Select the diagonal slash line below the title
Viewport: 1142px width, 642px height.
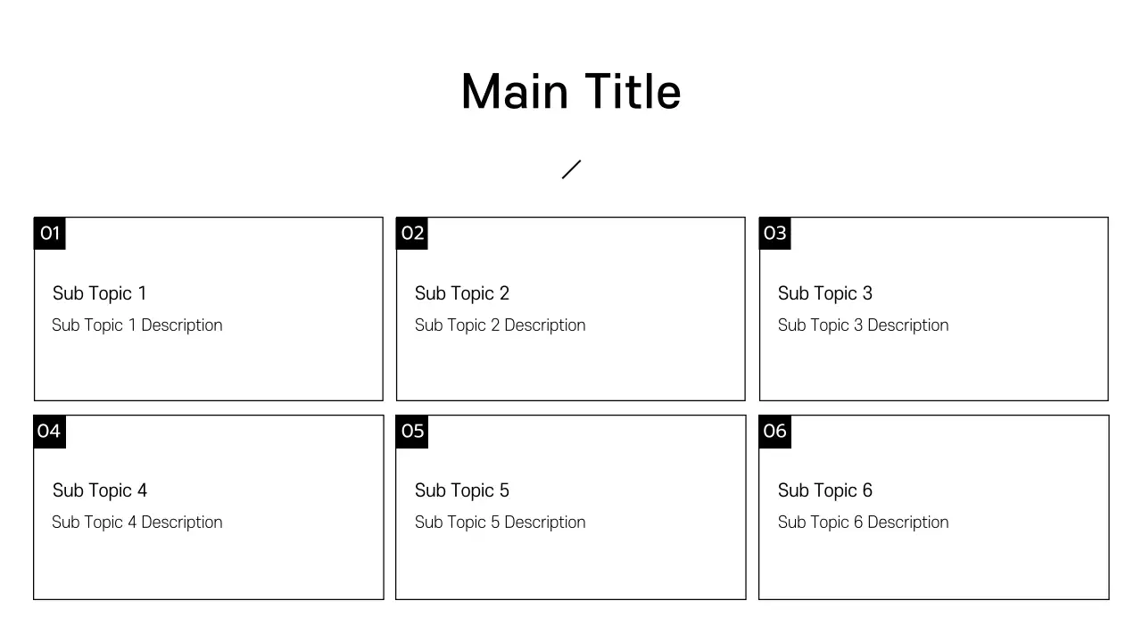coord(572,169)
